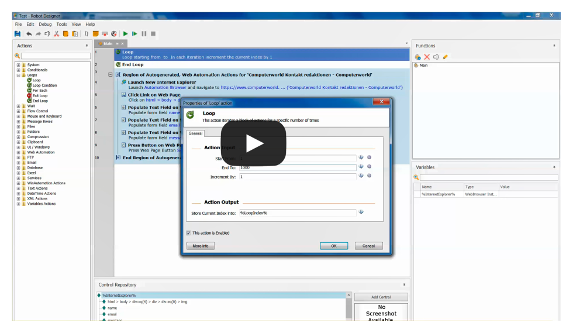Switch to the General tab
The height and width of the screenshot is (333, 573).
tap(195, 133)
